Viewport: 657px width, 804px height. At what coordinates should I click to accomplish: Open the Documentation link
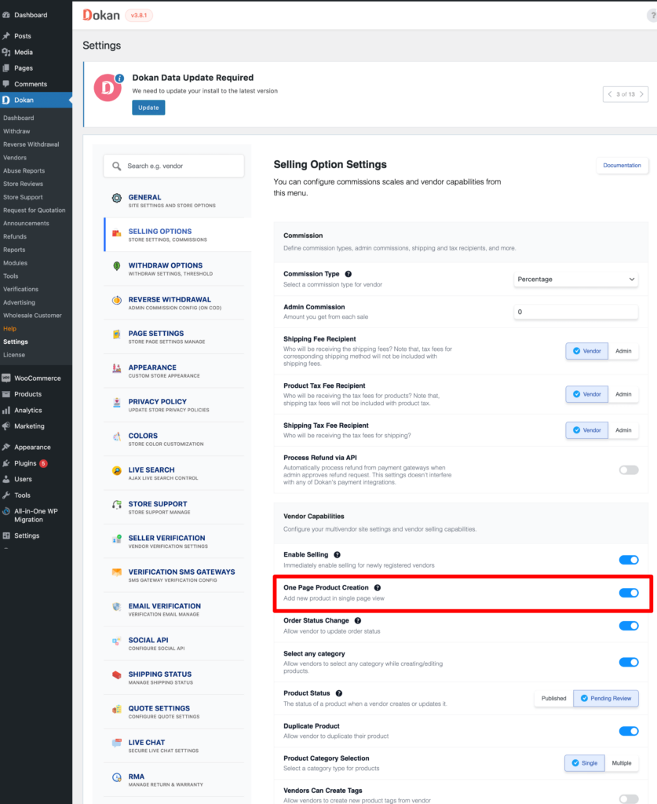click(x=622, y=166)
